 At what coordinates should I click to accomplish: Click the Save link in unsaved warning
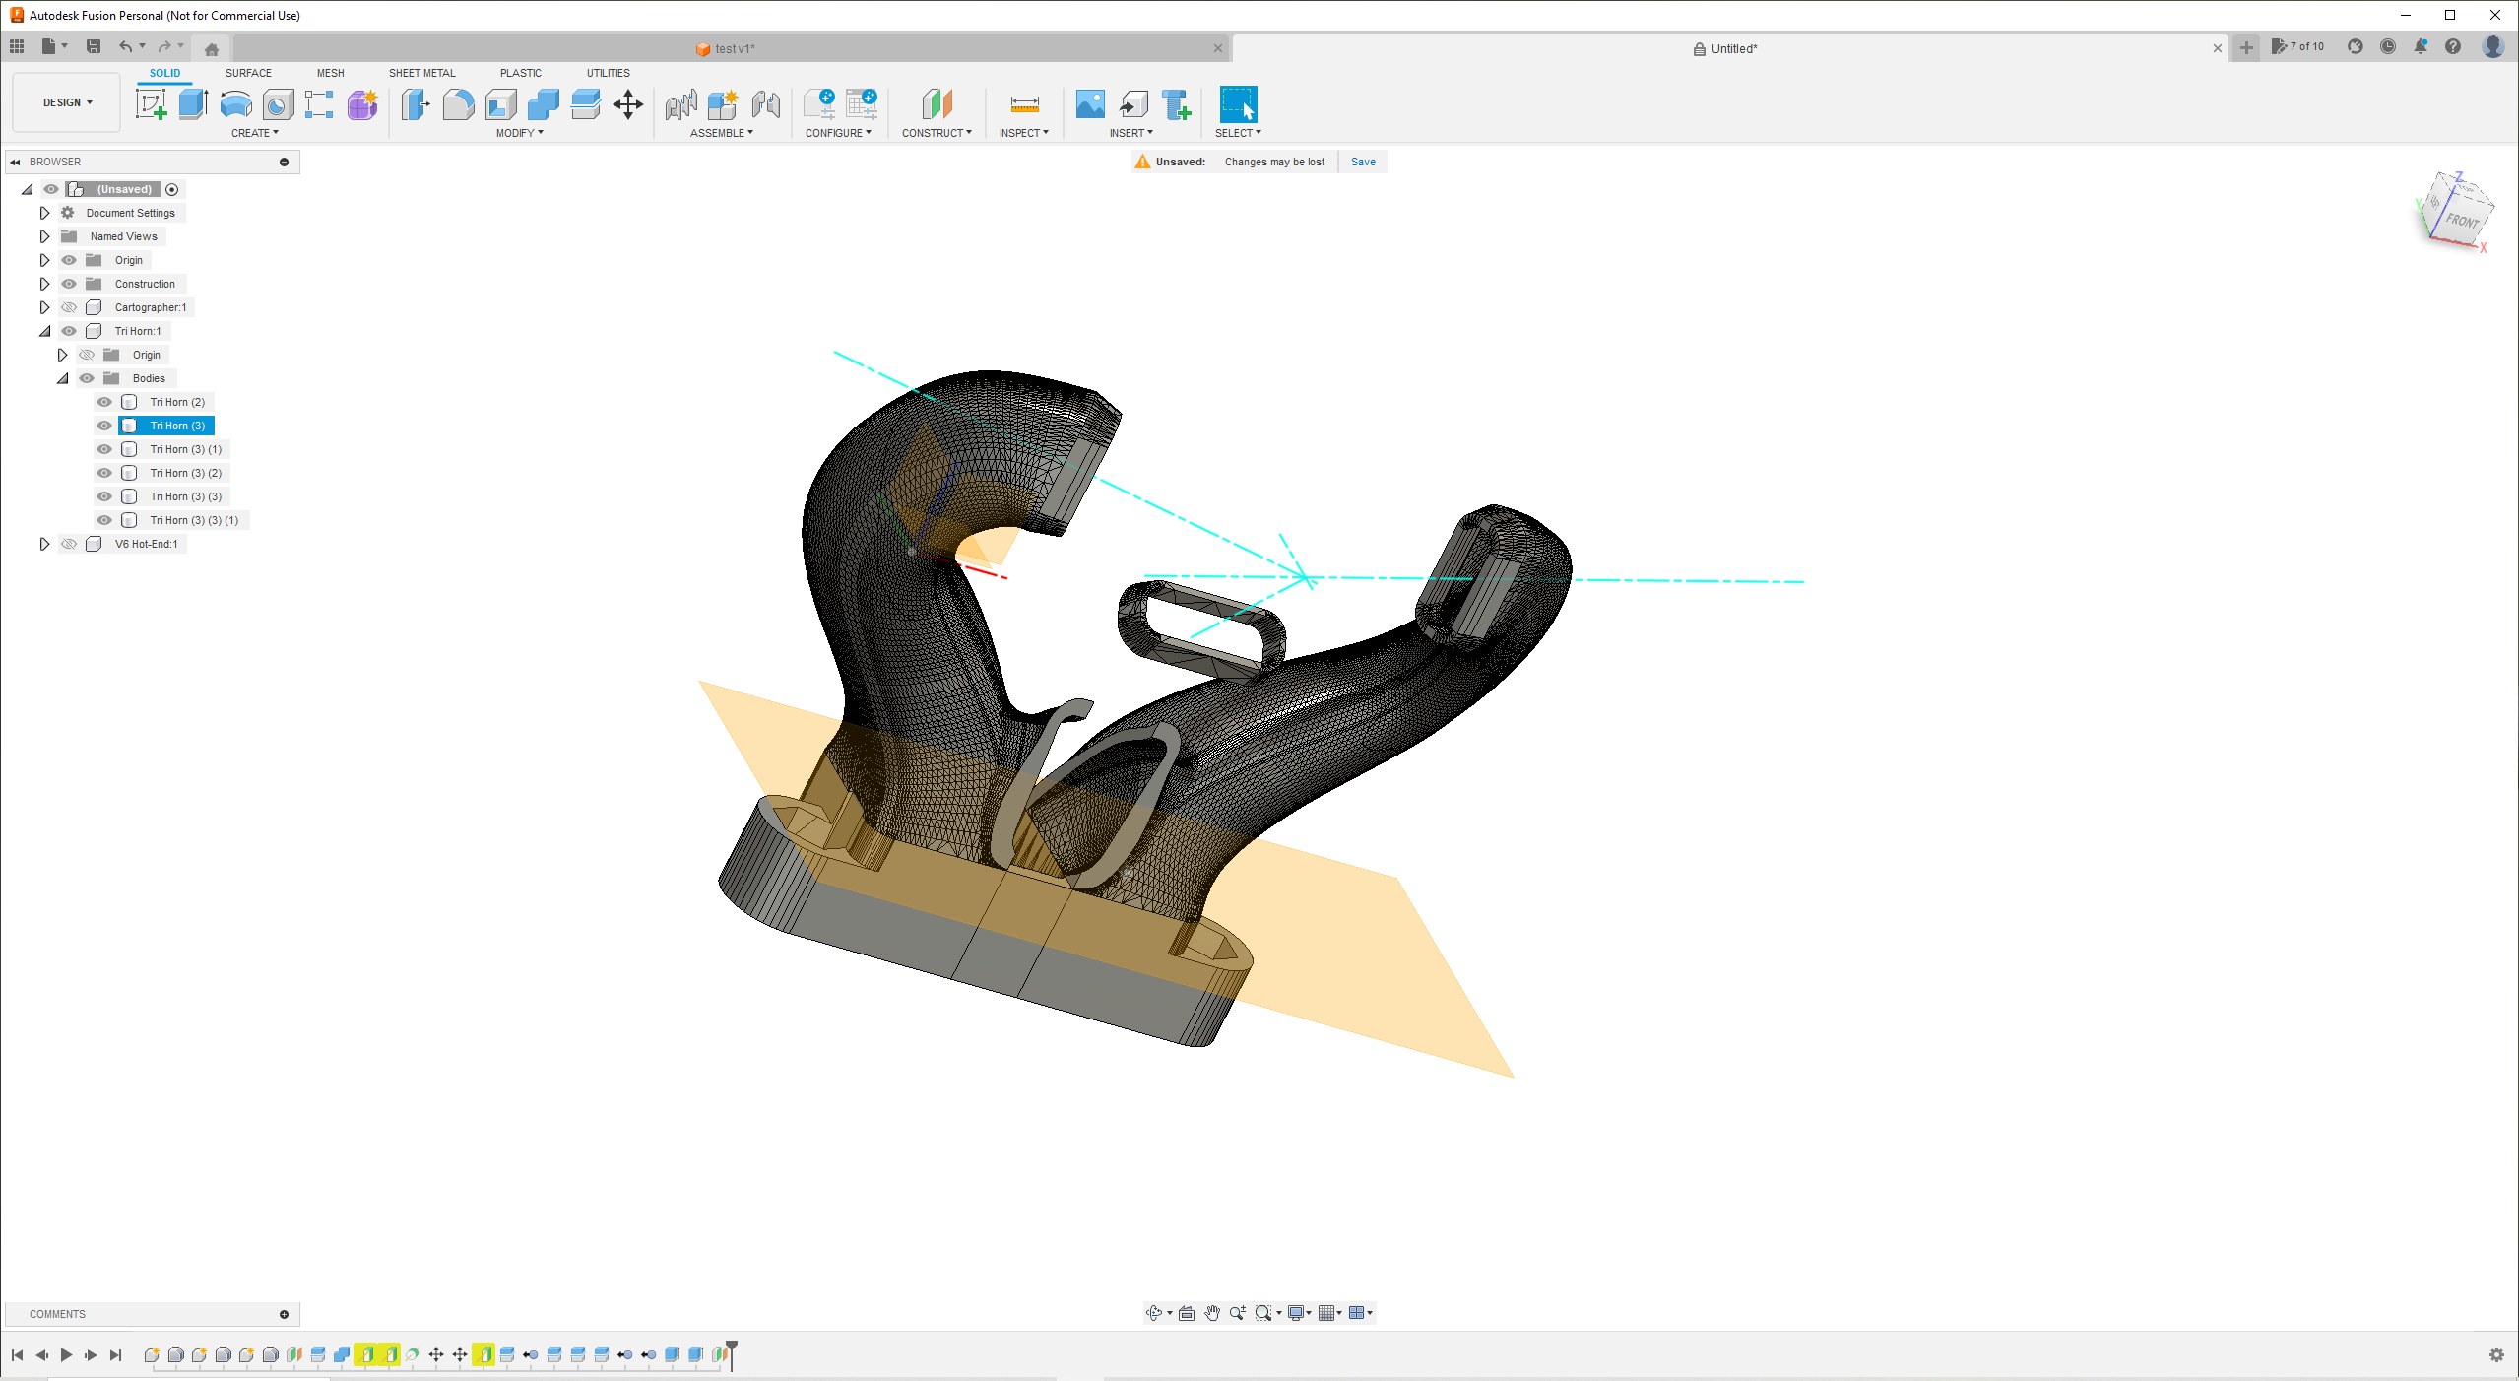click(1363, 162)
